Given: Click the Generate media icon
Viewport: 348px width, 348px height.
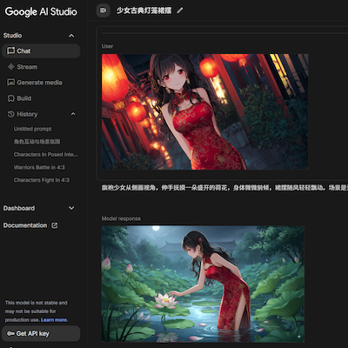Looking at the screenshot, I should [x=10, y=83].
